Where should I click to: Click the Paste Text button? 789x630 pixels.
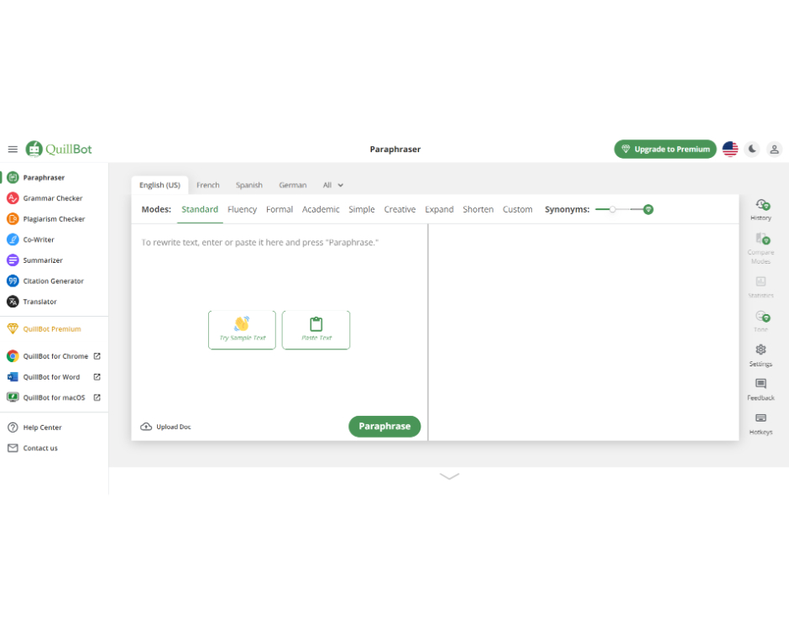pos(316,330)
